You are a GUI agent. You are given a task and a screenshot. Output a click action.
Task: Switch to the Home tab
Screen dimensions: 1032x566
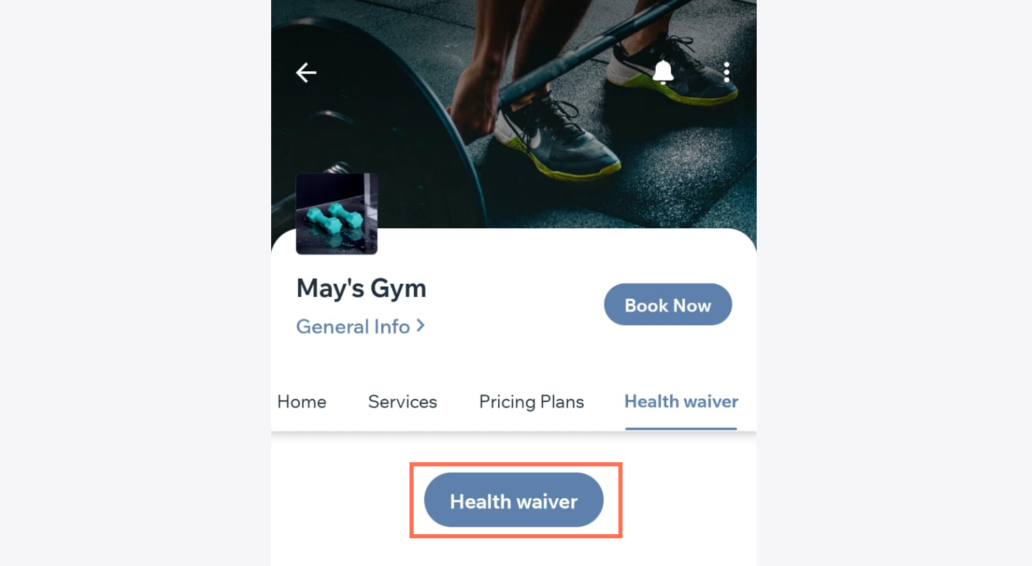302,401
